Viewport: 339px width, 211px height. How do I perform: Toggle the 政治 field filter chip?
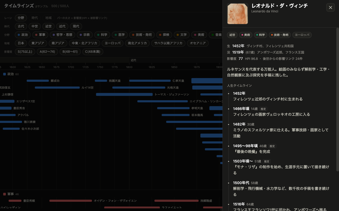pos(23,35)
